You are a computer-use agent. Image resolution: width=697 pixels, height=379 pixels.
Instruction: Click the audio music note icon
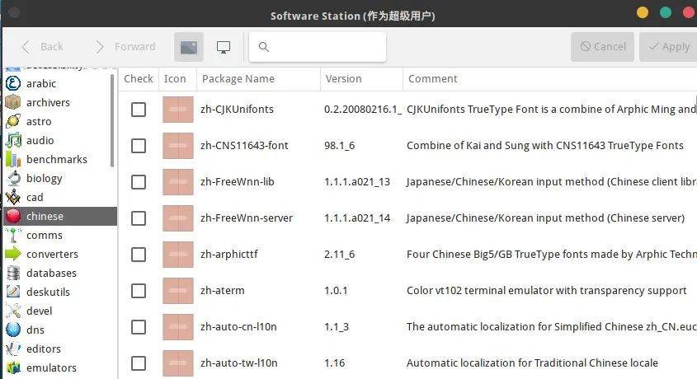(x=12, y=140)
